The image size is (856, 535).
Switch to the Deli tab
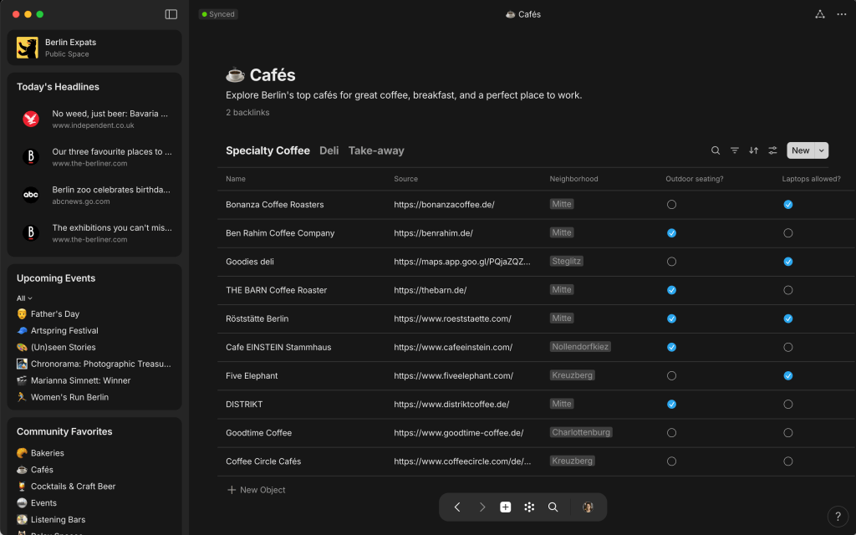[329, 150]
